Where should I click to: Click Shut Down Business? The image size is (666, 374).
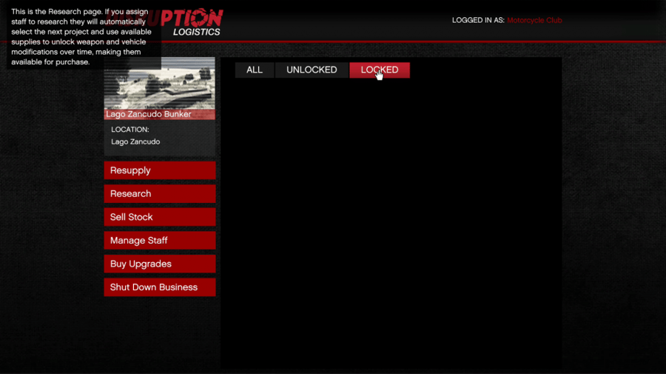click(160, 287)
